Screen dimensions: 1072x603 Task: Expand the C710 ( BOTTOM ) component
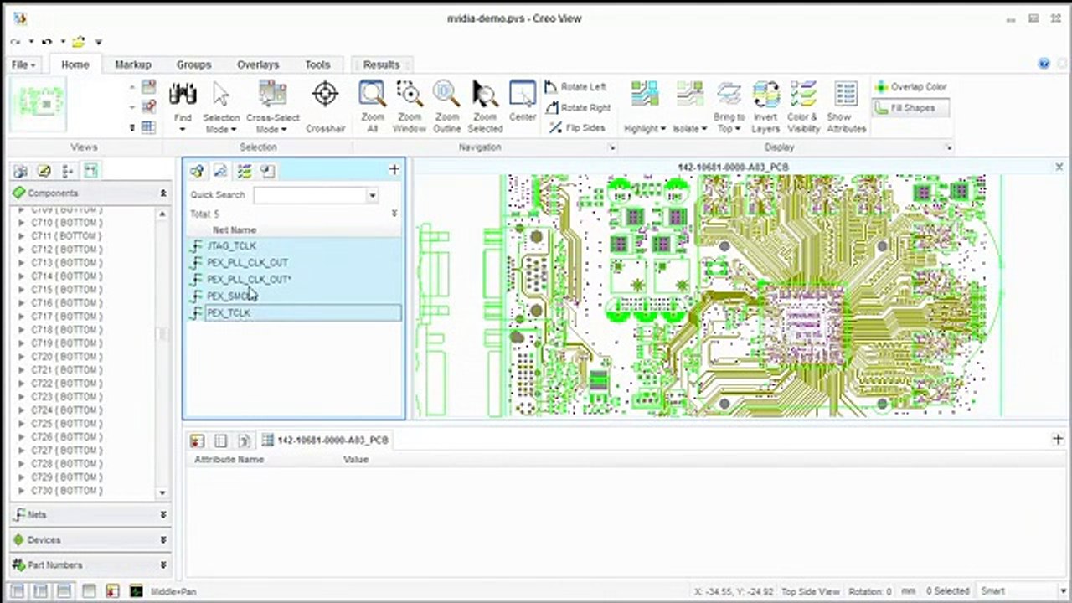pyautogui.click(x=22, y=223)
